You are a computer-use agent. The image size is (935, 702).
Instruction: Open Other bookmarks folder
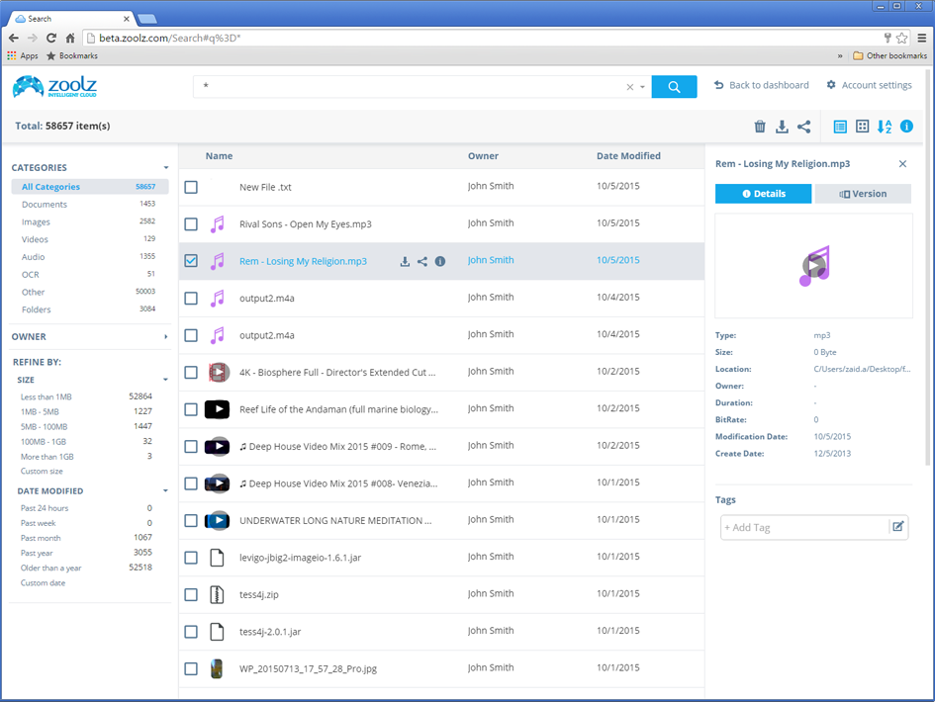pos(889,56)
